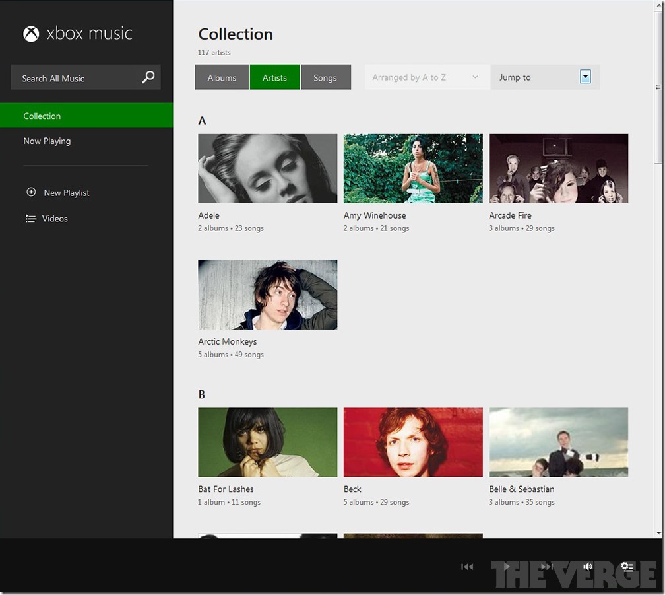Screen dimensions: 665x595
Task: Select the Artists tab
Action: pyautogui.click(x=275, y=77)
